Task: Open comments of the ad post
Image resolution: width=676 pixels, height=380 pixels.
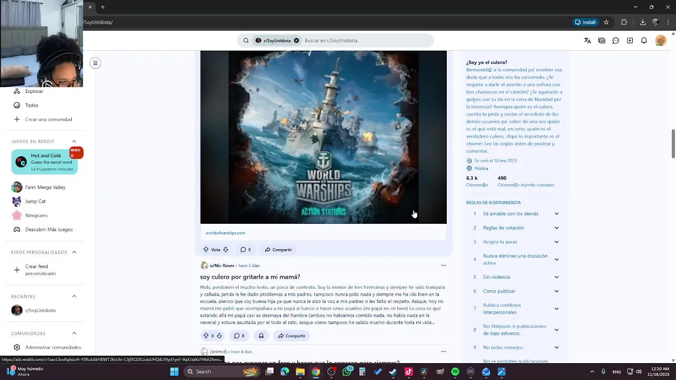Action: [246, 250]
